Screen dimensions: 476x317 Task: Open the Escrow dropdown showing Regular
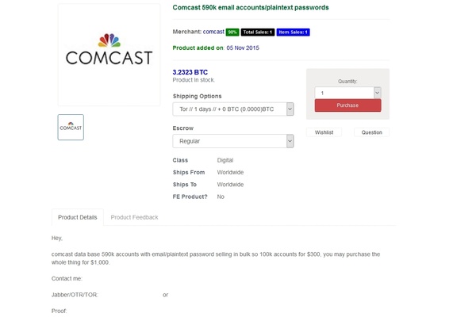click(233, 141)
